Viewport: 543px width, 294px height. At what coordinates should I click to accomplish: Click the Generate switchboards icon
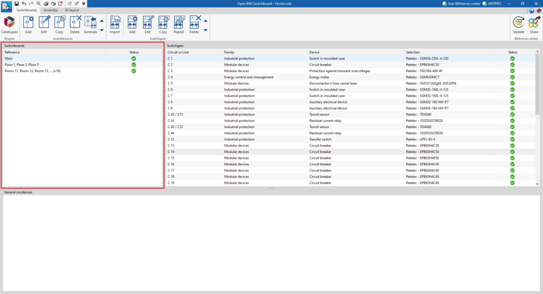(90, 24)
